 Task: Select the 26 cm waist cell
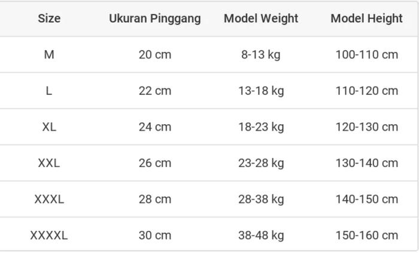click(x=155, y=163)
